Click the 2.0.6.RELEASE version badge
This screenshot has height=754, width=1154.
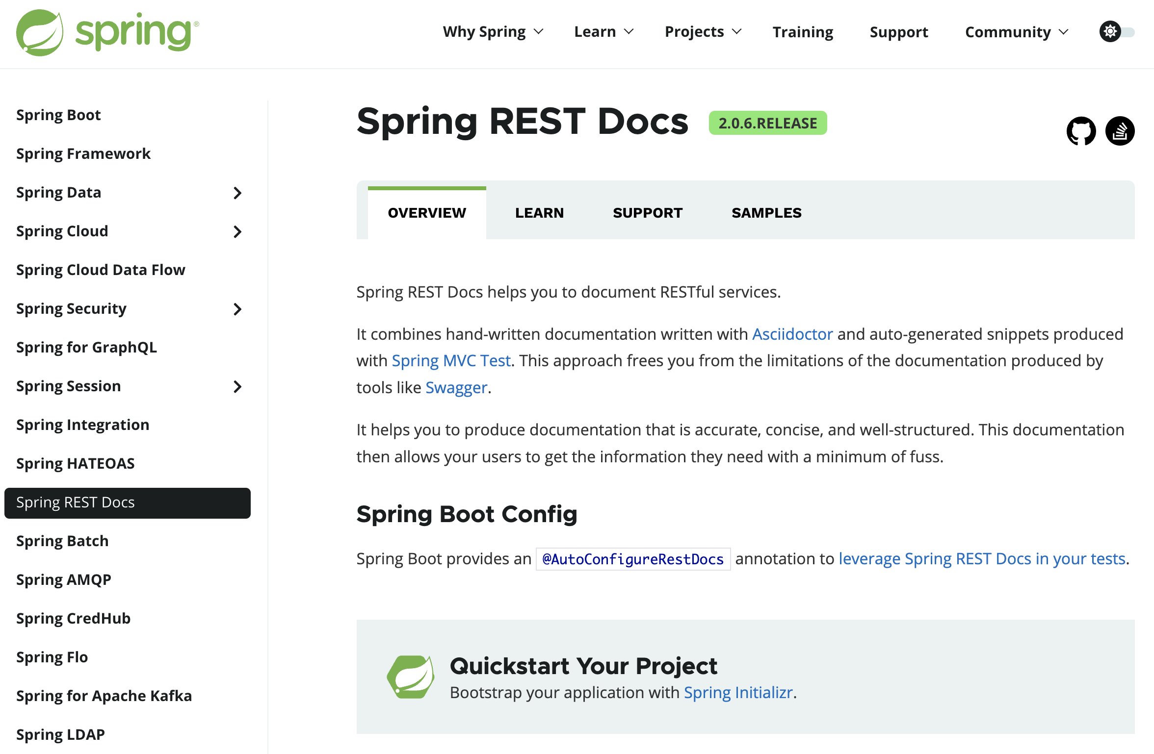(x=767, y=123)
